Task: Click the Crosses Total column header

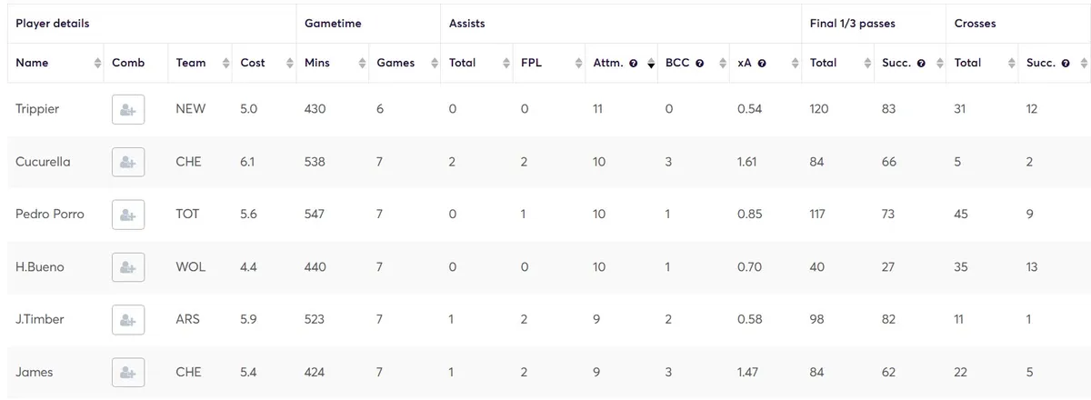Action: click(967, 63)
